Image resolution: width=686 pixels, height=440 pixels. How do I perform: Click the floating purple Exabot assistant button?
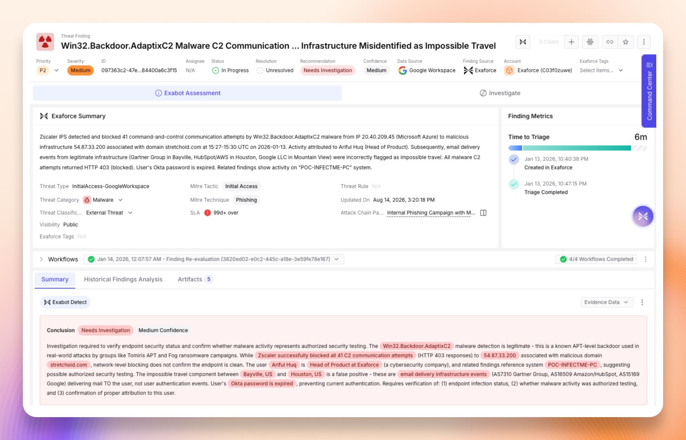click(x=643, y=216)
